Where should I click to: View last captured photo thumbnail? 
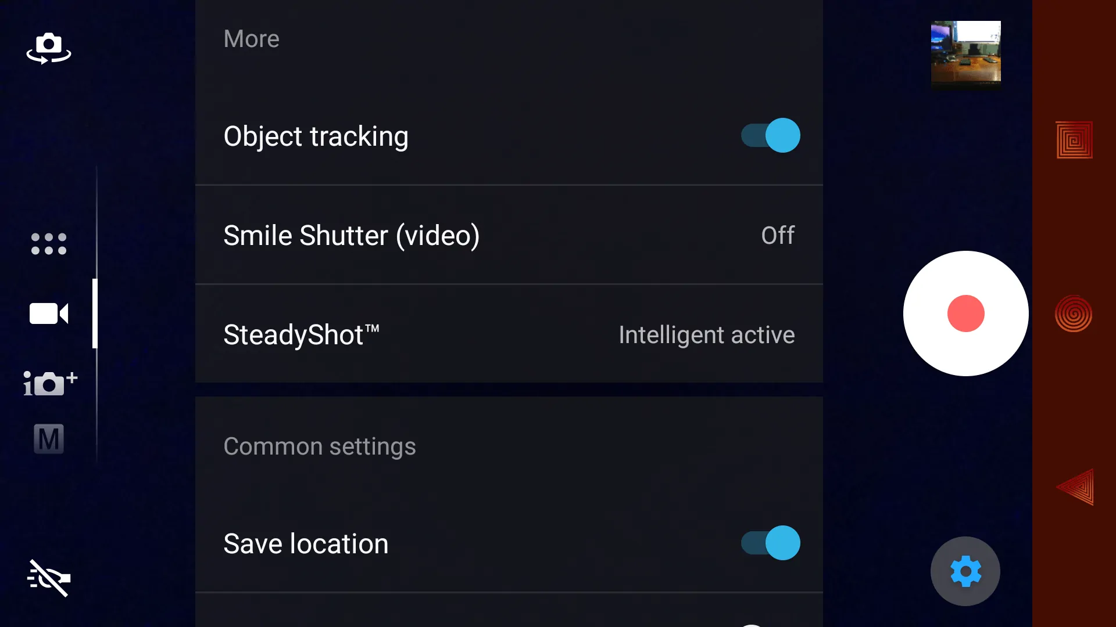(966, 51)
